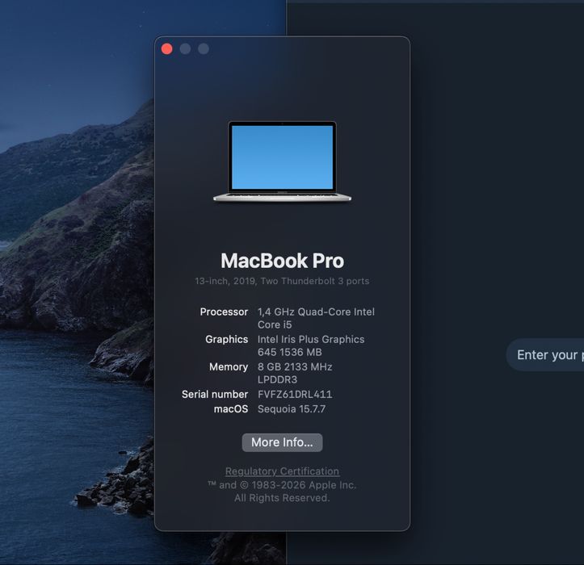
Task: Click the "Intel Iris Plus Graphics 645 1536 MB" value
Action: click(311, 345)
